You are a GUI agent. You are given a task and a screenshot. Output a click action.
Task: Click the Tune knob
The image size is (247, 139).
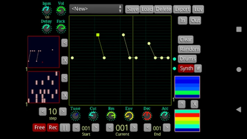pyautogui.click(x=75, y=116)
